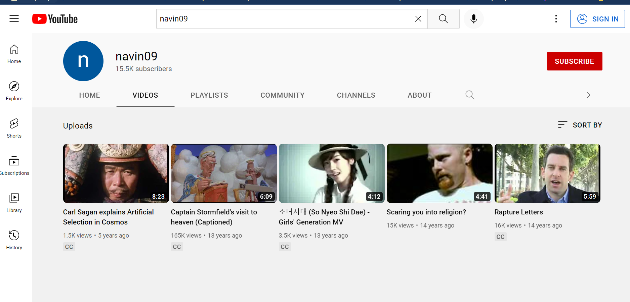Open the three-dot settings menu
The height and width of the screenshot is (302, 630).
pyautogui.click(x=556, y=19)
